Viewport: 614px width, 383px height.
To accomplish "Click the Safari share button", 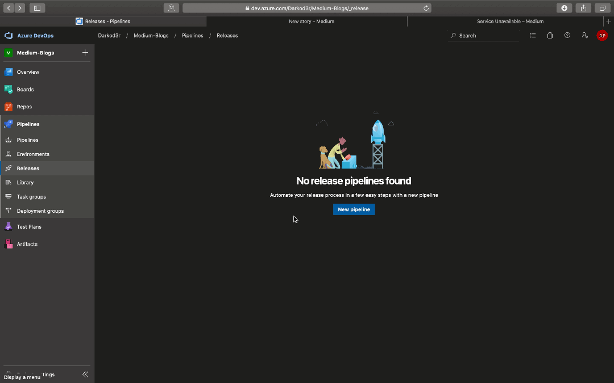I will [x=583, y=8].
